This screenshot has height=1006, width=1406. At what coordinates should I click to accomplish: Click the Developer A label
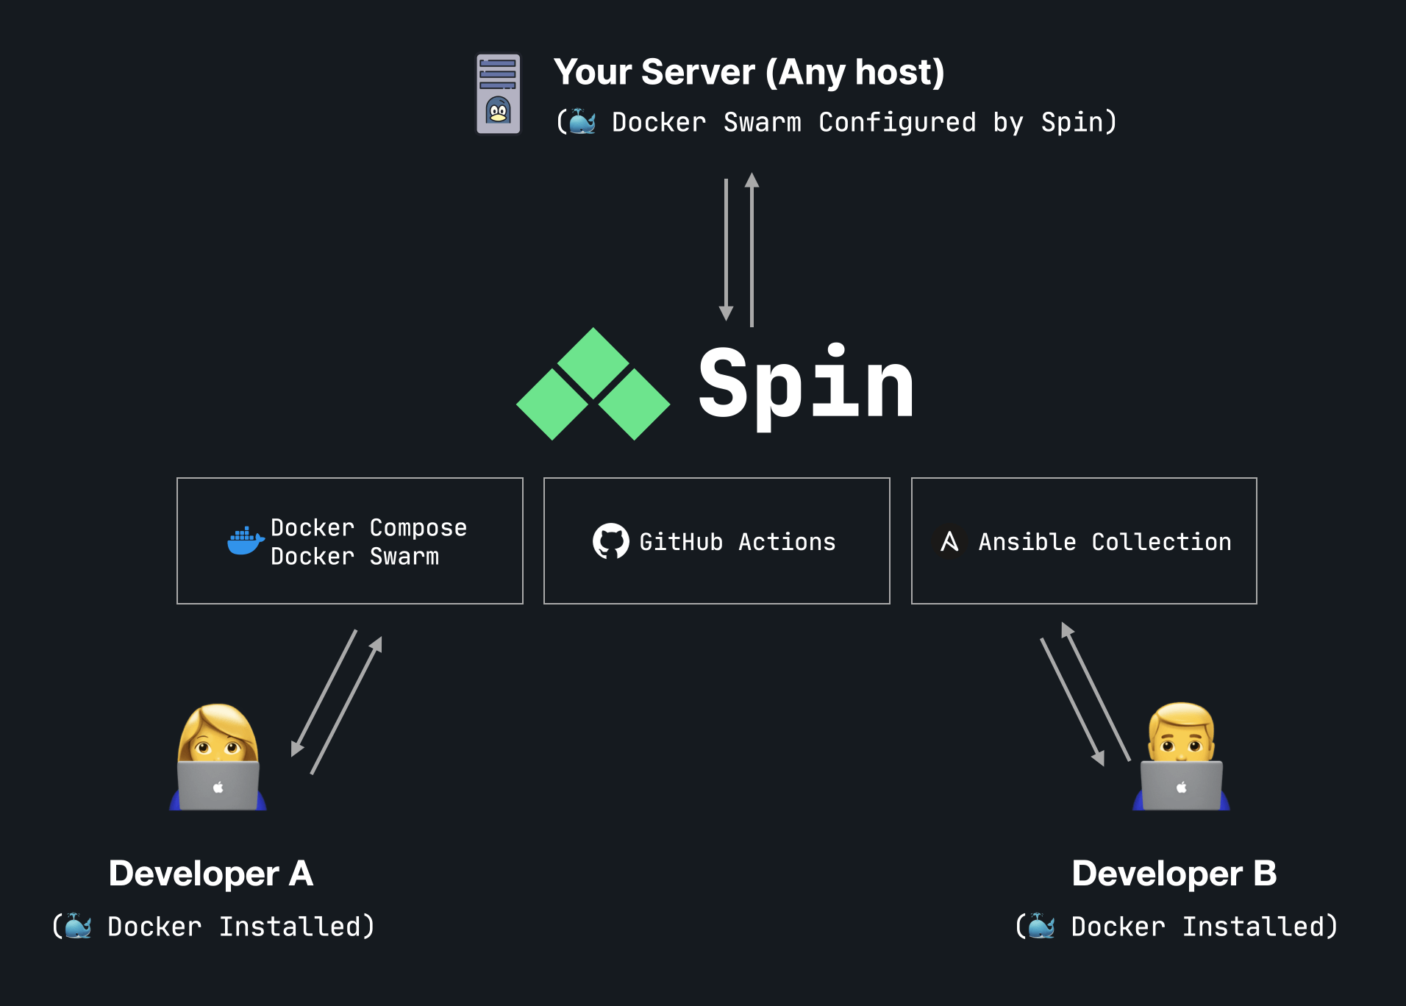tap(210, 874)
